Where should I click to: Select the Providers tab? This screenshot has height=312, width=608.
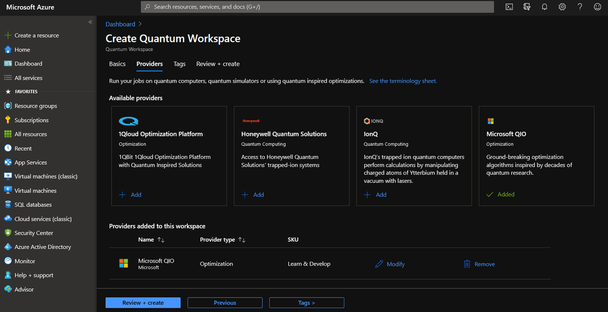[x=150, y=64]
